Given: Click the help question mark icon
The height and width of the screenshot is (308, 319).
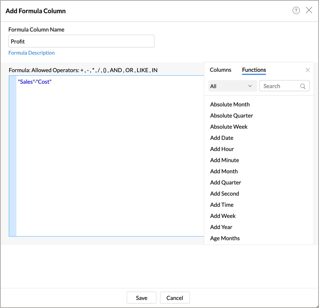Looking at the screenshot, I should point(296,11).
